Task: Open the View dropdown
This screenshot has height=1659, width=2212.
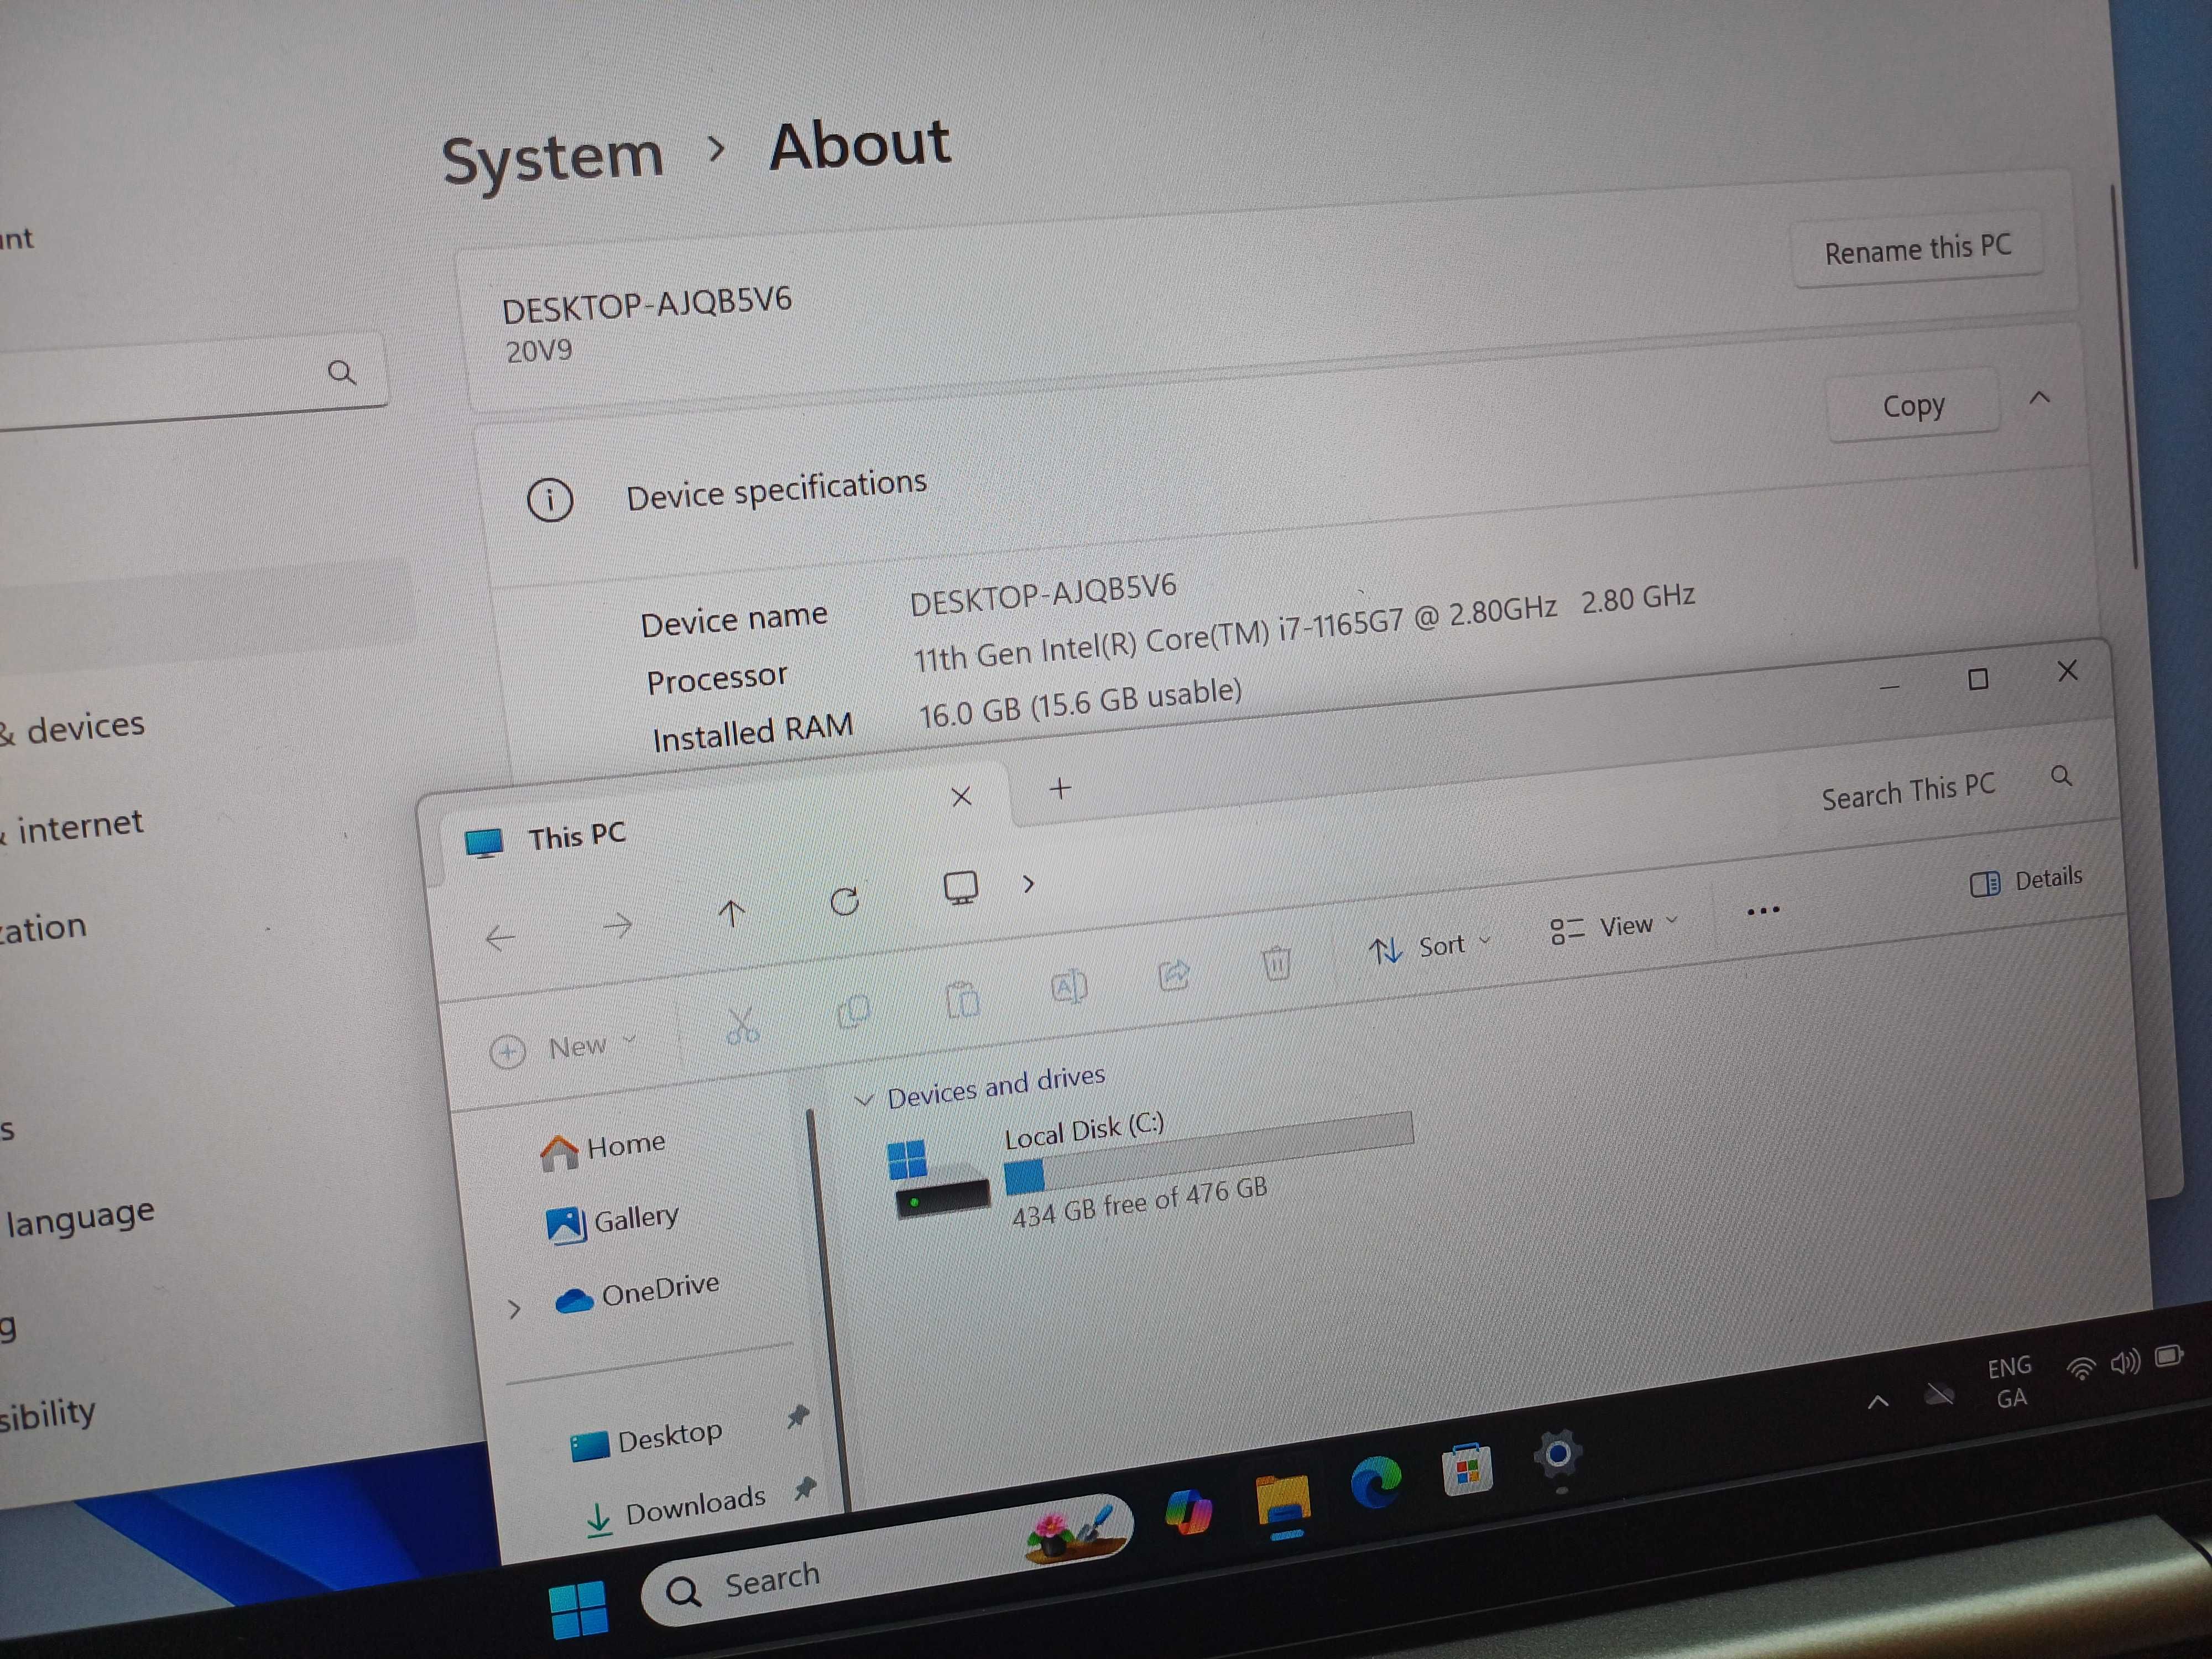Action: tap(1614, 927)
